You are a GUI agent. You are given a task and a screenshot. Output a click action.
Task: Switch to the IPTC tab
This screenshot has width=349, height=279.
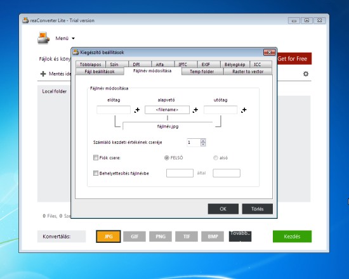(x=186, y=64)
